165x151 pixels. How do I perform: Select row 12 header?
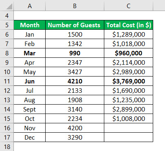[x=7, y=90]
